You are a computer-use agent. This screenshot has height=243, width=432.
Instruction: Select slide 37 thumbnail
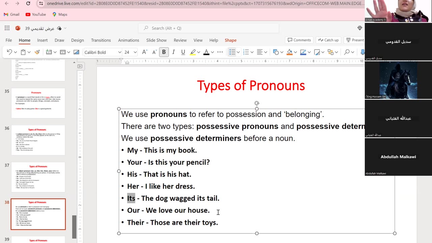[38, 177]
